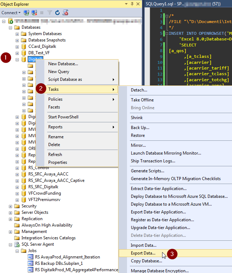Click the Management folder icon
The width and height of the screenshot is (232, 273).
17,232
